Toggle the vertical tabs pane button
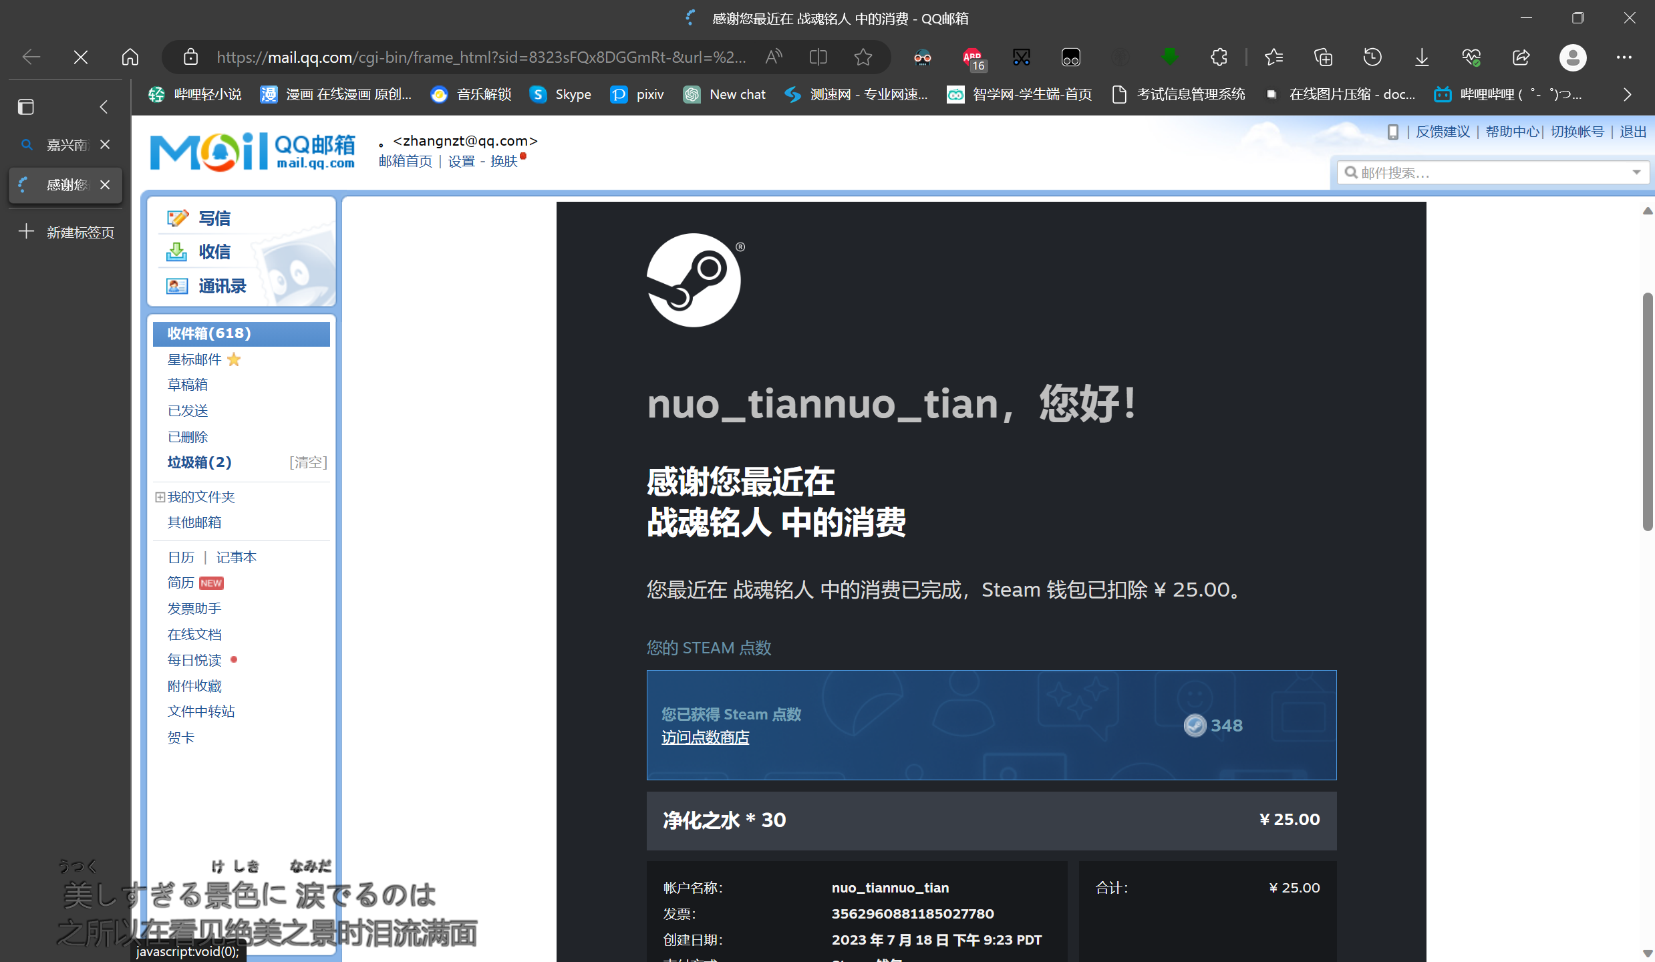The image size is (1655, 962). coord(26,107)
